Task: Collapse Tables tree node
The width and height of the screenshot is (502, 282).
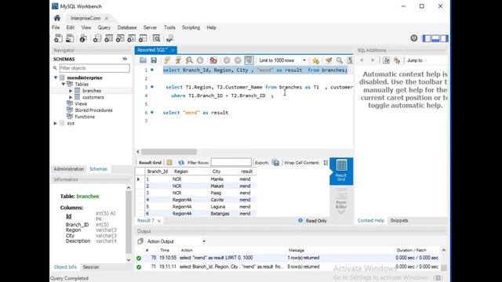Action: tap(63, 84)
